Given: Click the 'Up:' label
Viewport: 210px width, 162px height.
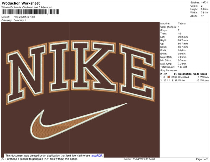Looking at the screenshot, I should click(x=162, y=44).
